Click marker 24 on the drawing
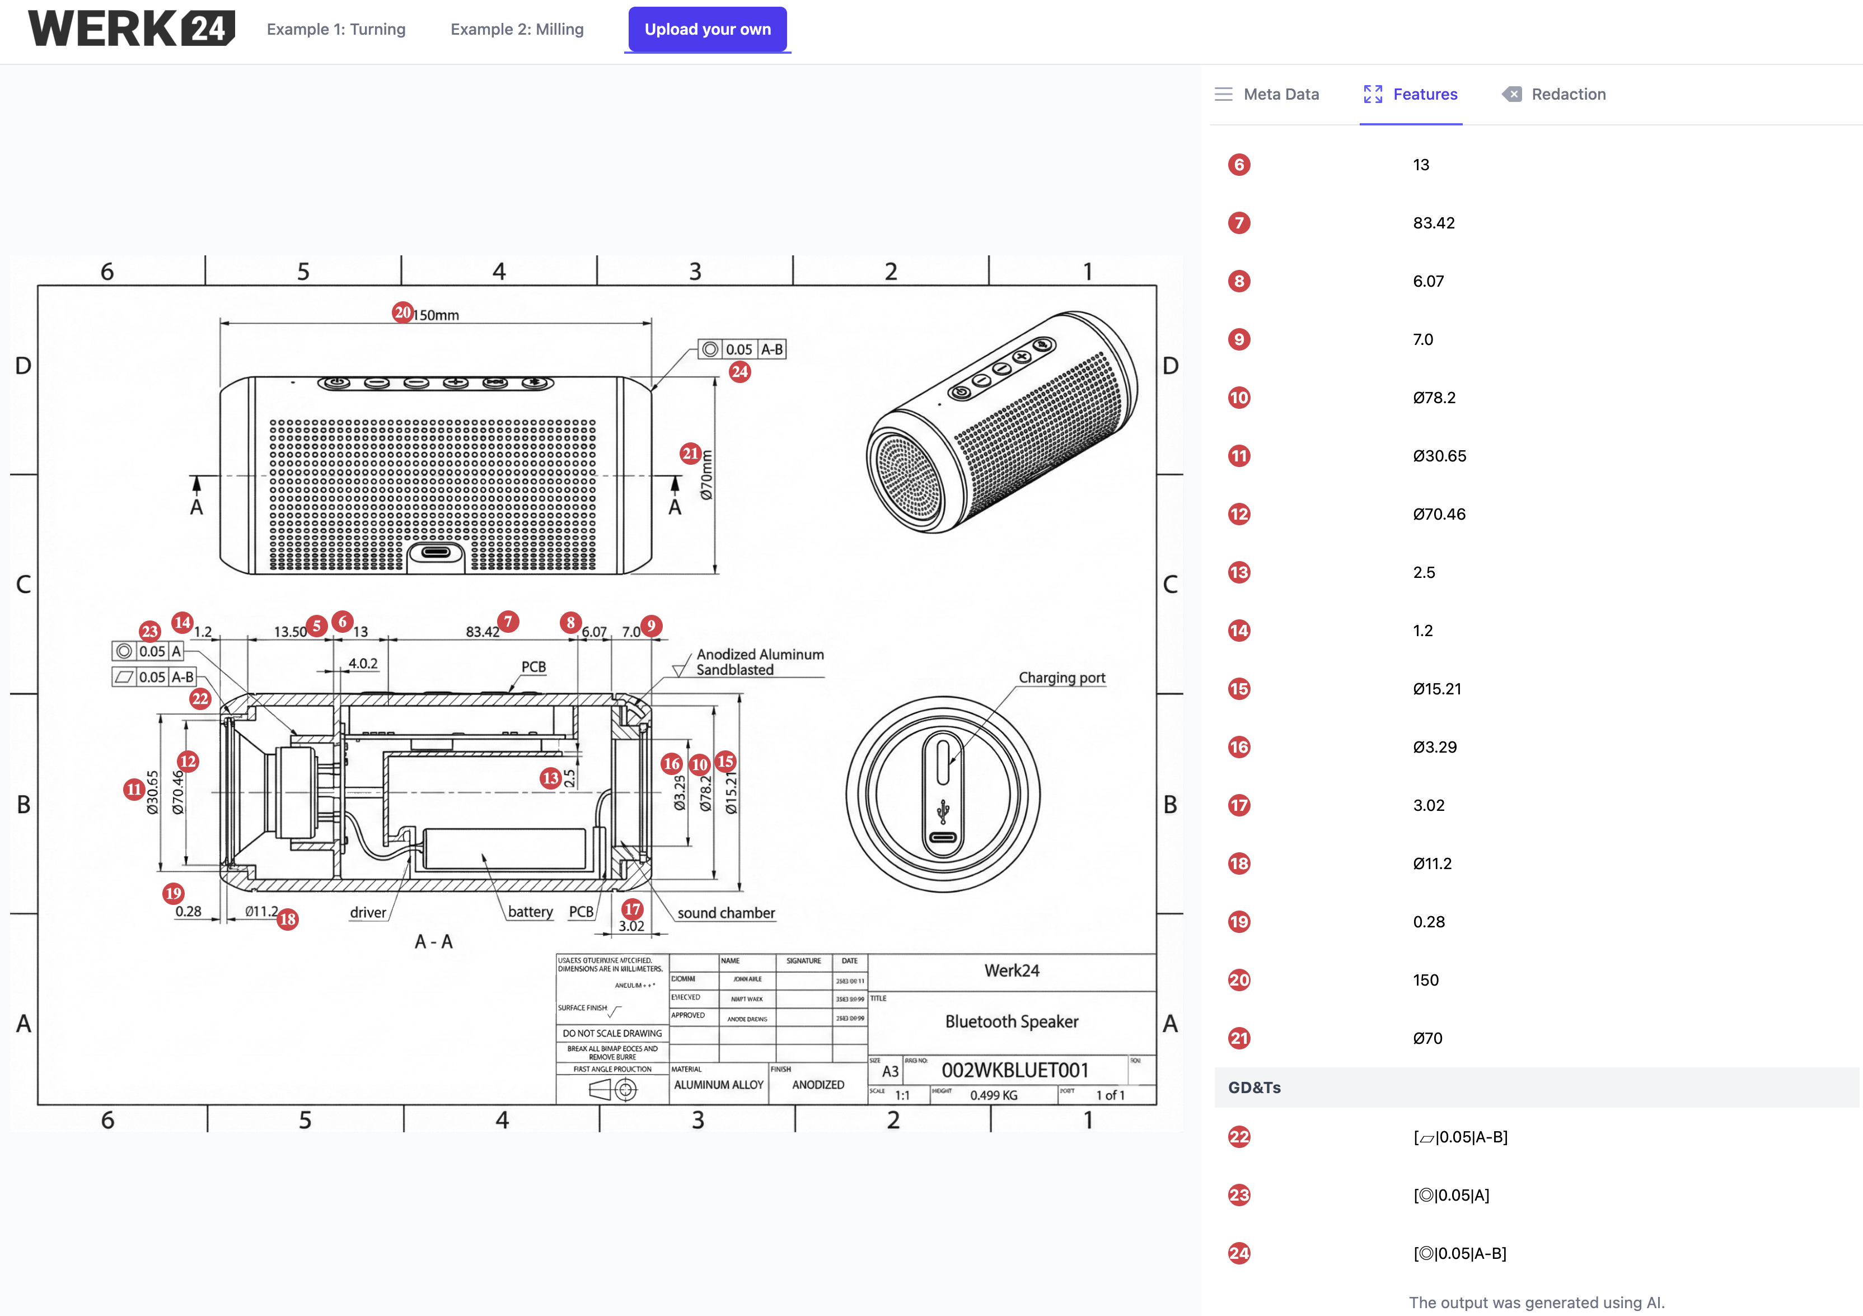The width and height of the screenshot is (1863, 1316). pyautogui.click(x=739, y=372)
